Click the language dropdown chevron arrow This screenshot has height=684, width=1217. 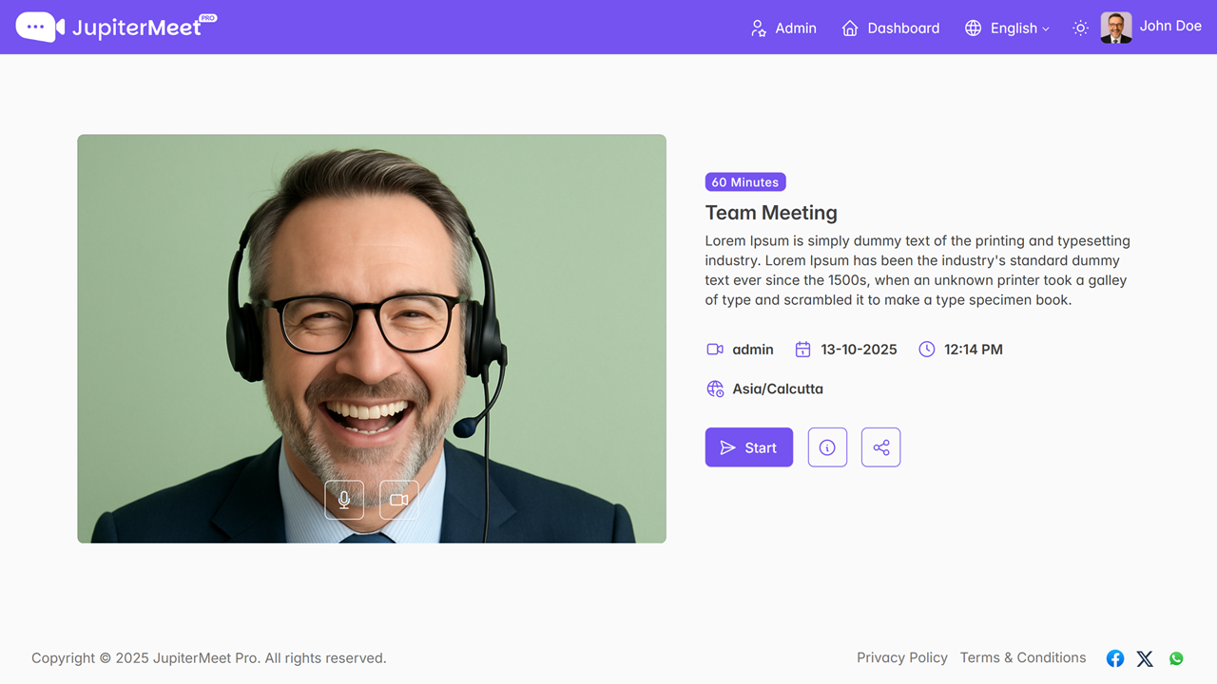(1046, 29)
